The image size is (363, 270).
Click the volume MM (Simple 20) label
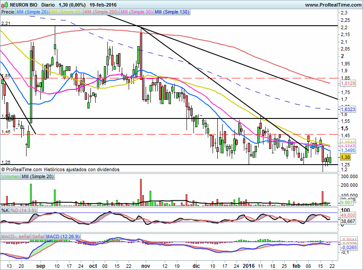(x=37, y=176)
